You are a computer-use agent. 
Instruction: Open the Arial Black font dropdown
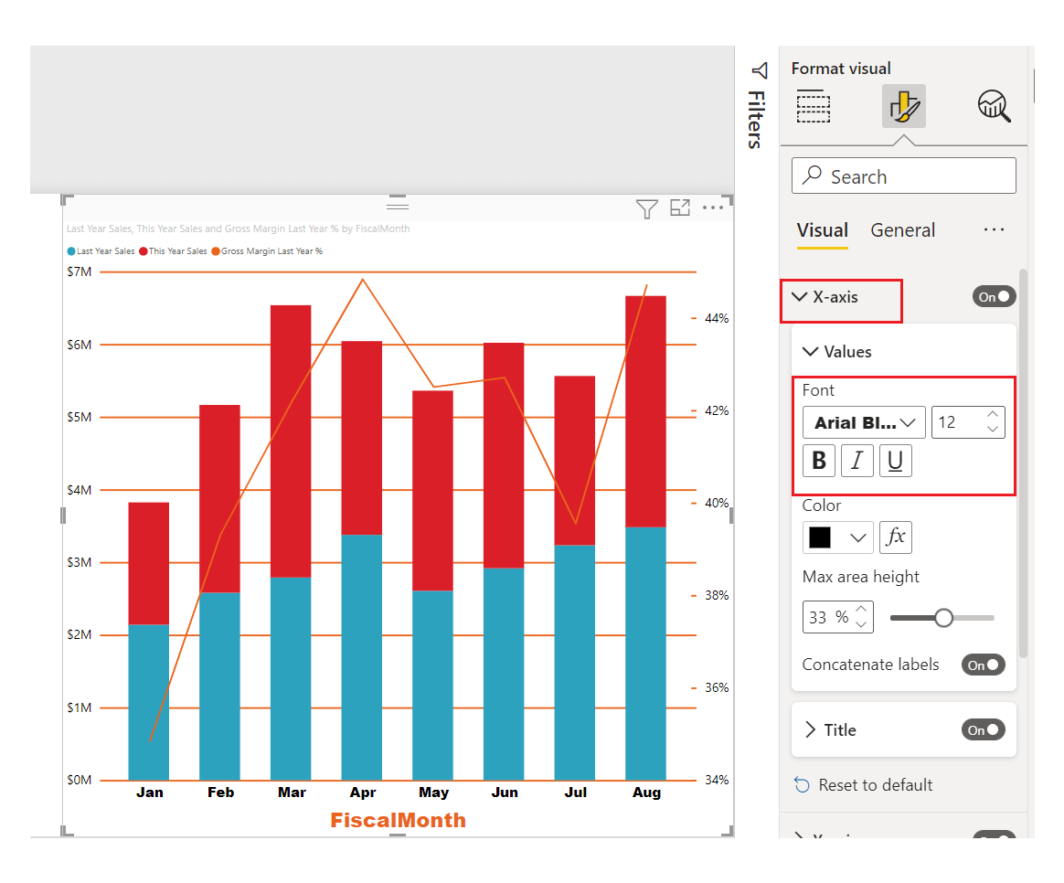863,421
